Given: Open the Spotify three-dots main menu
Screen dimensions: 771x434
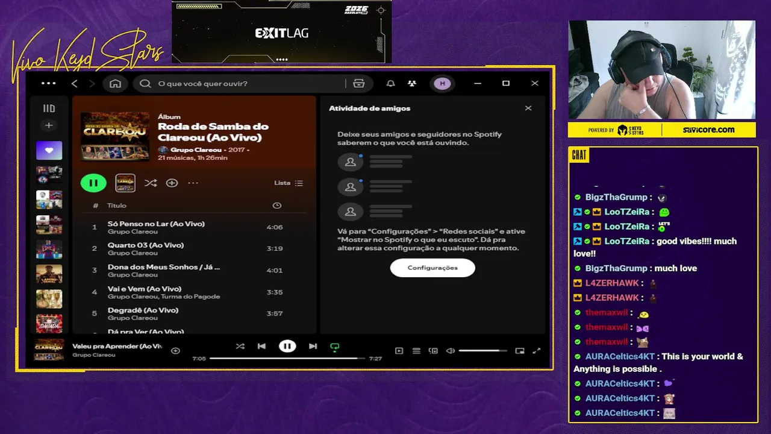Looking at the screenshot, I should point(49,83).
